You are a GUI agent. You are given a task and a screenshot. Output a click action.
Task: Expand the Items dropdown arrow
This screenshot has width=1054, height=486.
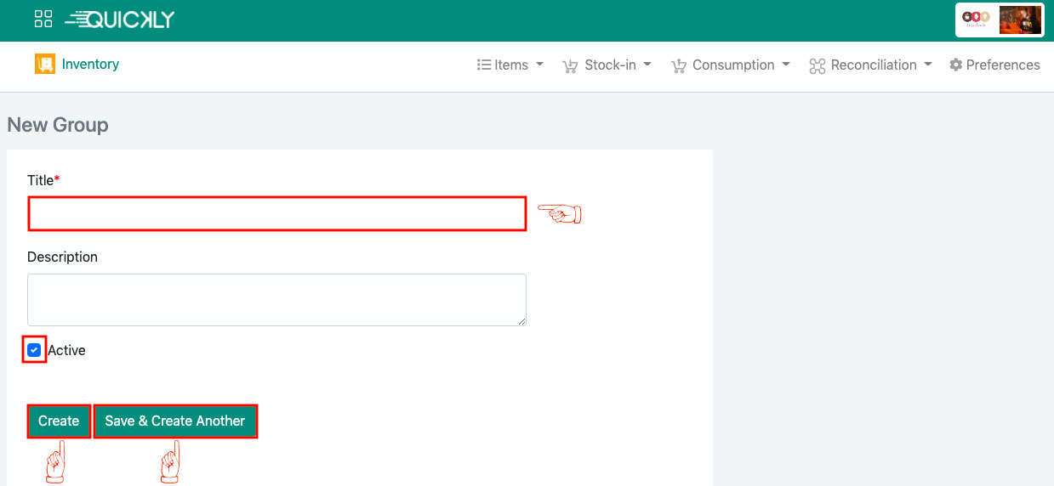click(x=539, y=65)
